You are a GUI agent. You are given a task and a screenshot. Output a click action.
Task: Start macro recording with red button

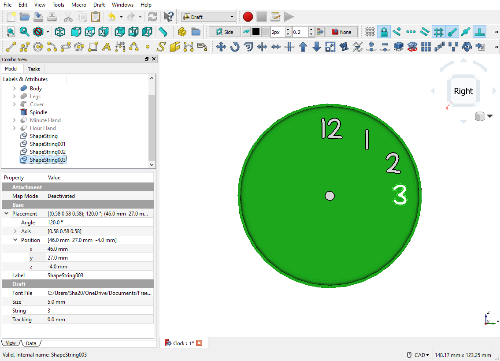248,17
